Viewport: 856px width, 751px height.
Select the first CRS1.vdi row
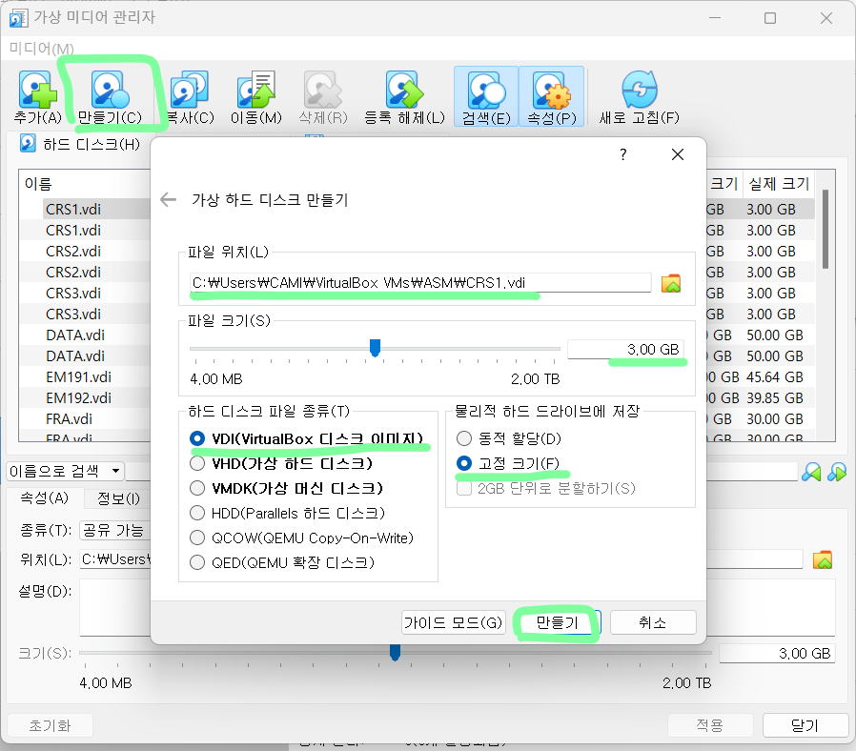tap(73, 210)
